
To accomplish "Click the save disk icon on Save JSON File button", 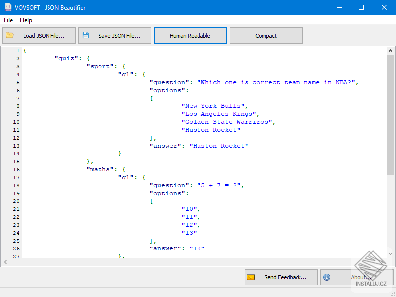I will pos(86,35).
